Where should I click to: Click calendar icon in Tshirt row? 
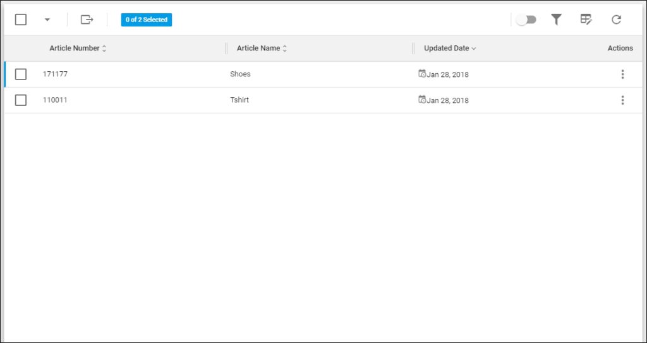point(422,100)
